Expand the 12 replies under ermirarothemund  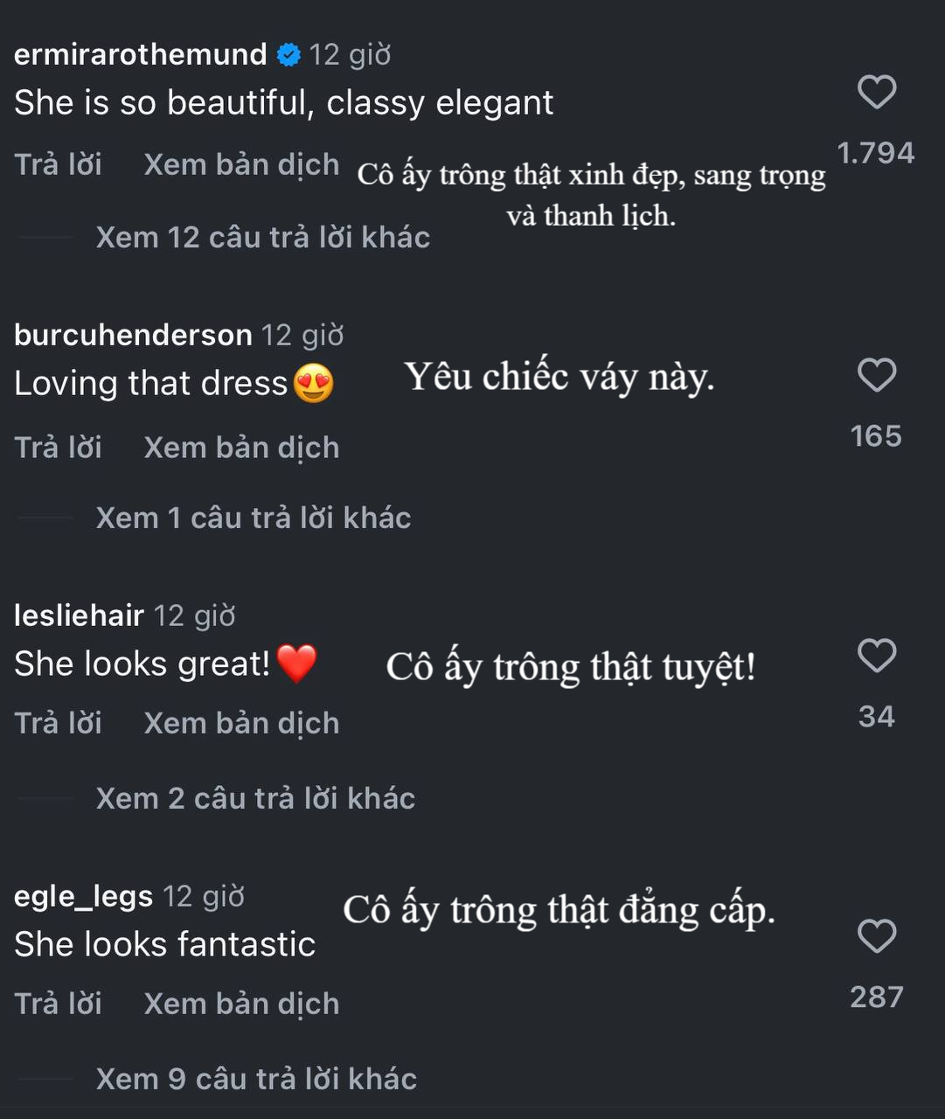tap(261, 237)
